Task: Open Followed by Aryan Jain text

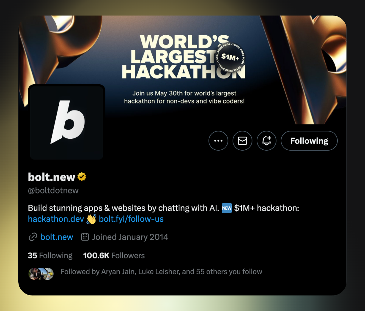Action: click(162, 271)
